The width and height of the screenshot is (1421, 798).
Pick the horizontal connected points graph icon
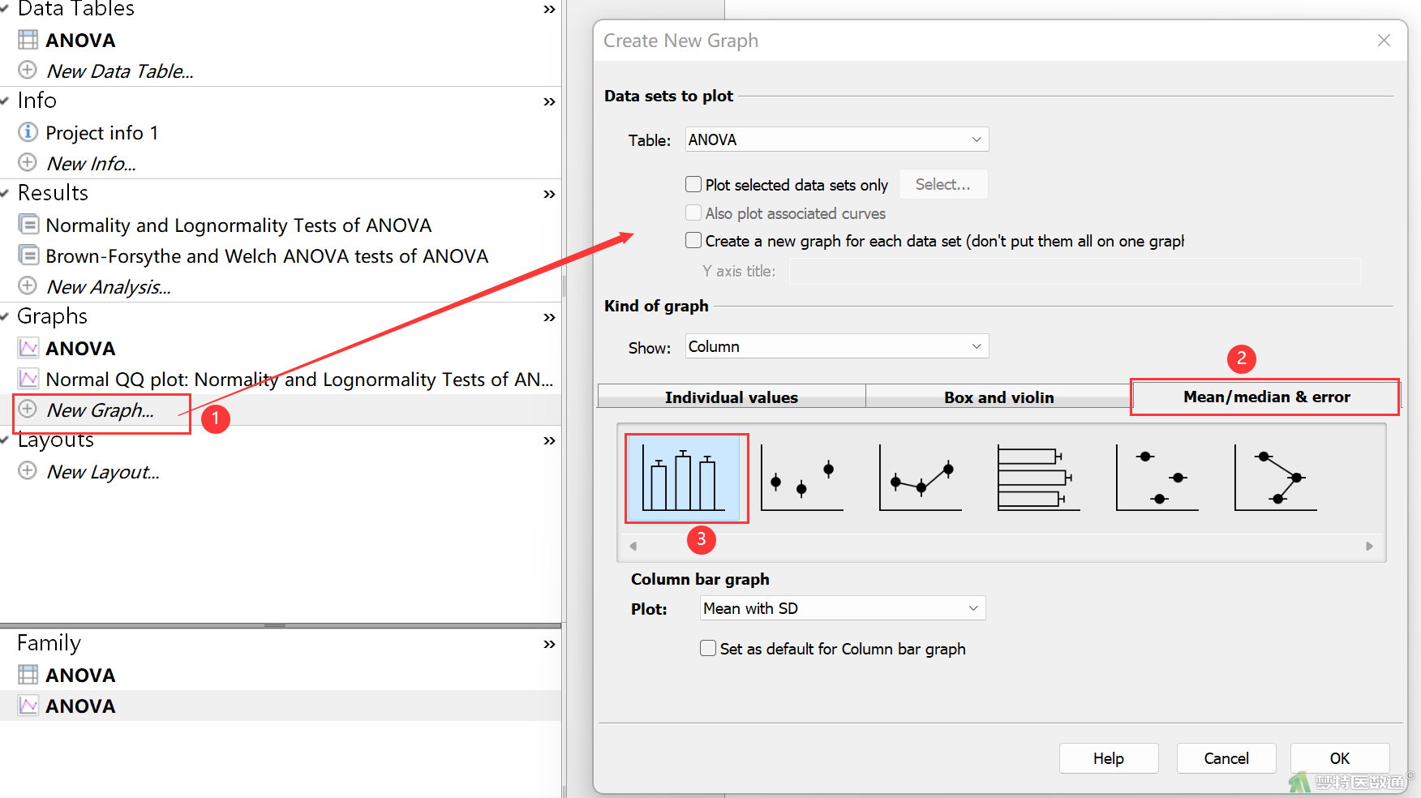1276,478
